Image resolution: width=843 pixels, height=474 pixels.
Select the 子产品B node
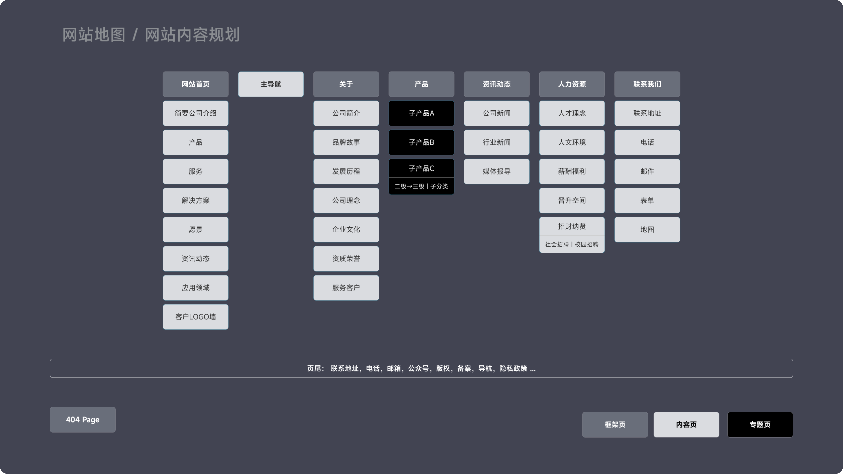[421, 142]
